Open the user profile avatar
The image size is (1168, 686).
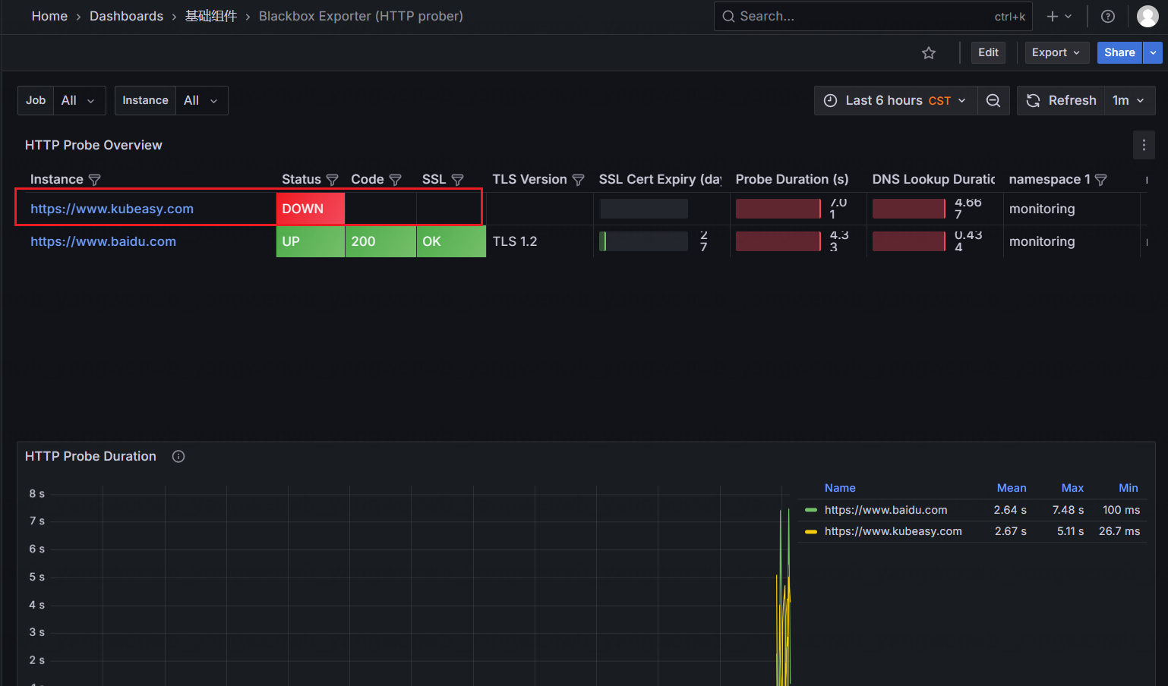(x=1147, y=16)
